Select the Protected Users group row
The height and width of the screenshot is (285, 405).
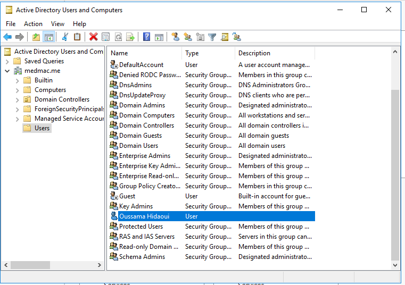pos(211,227)
